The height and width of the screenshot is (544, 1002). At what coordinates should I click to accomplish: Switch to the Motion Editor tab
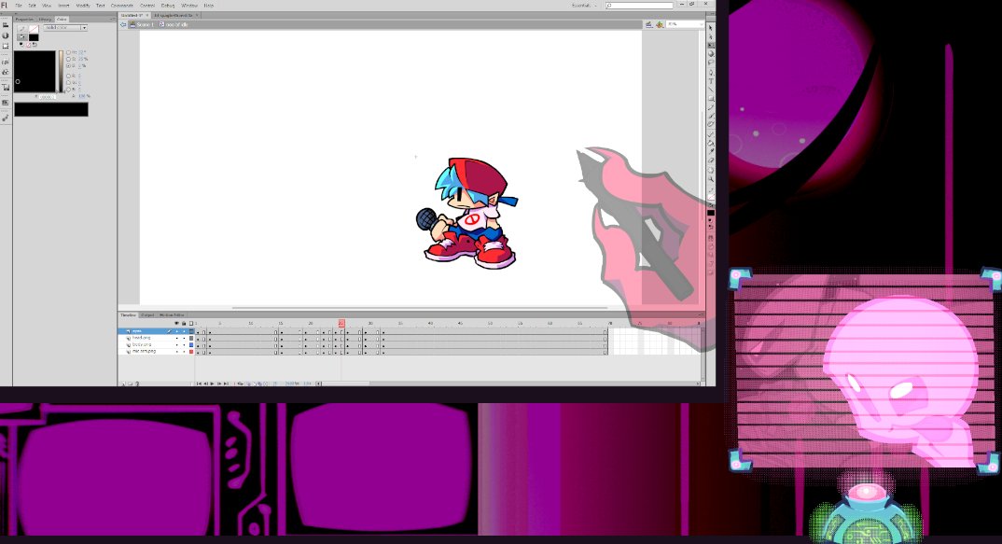point(172,315)
